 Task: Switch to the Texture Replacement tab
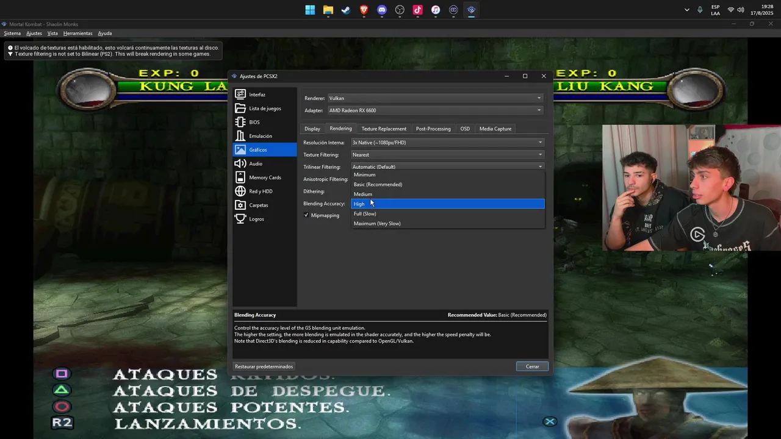(384, 129)
